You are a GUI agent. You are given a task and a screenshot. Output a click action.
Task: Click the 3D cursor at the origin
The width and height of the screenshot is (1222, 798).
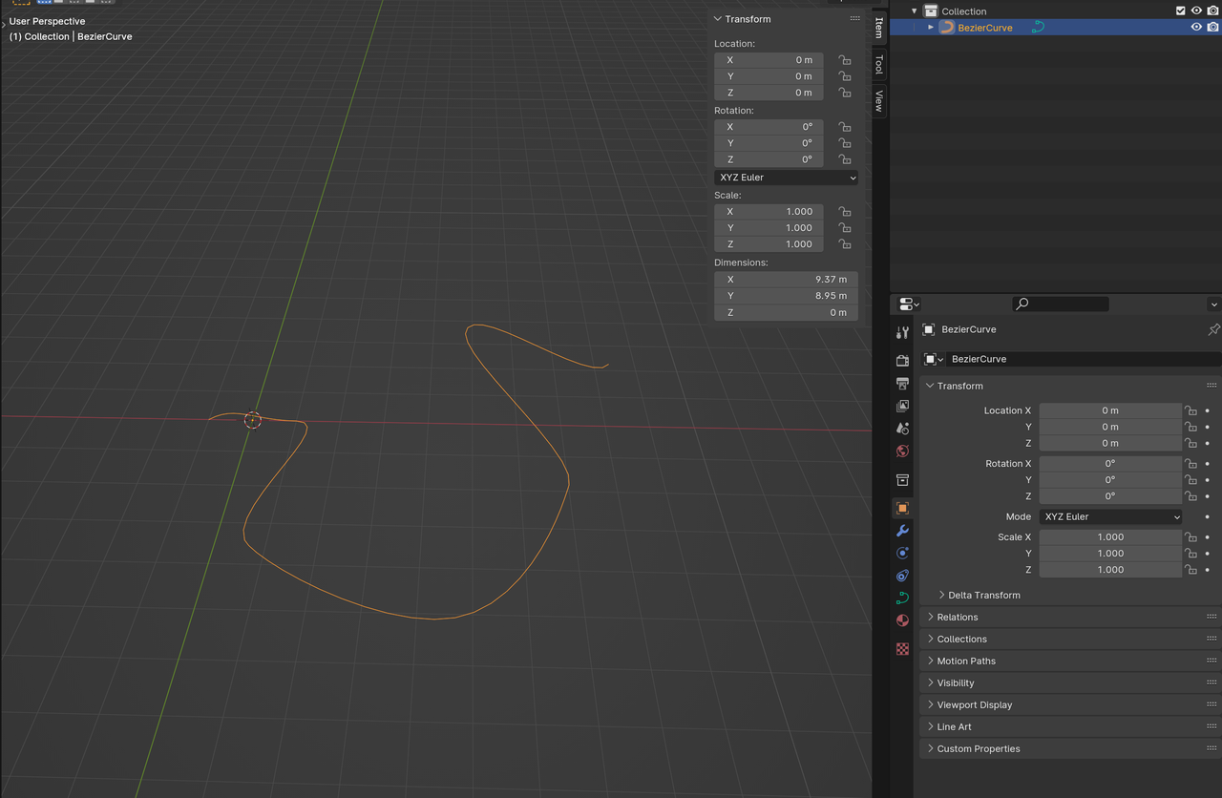(252, 420)
